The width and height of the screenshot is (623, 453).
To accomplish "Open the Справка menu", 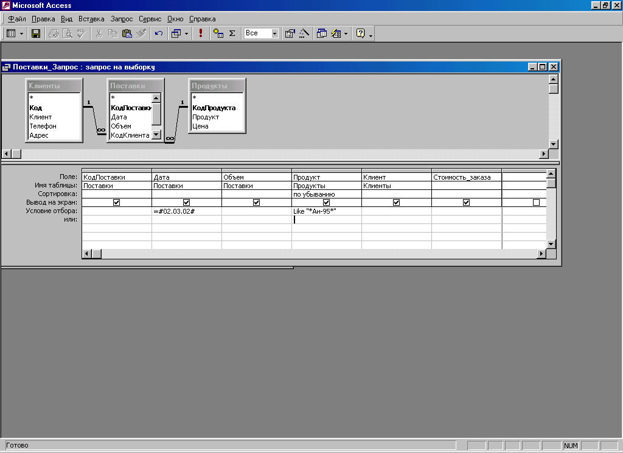I will coord(202,19).
